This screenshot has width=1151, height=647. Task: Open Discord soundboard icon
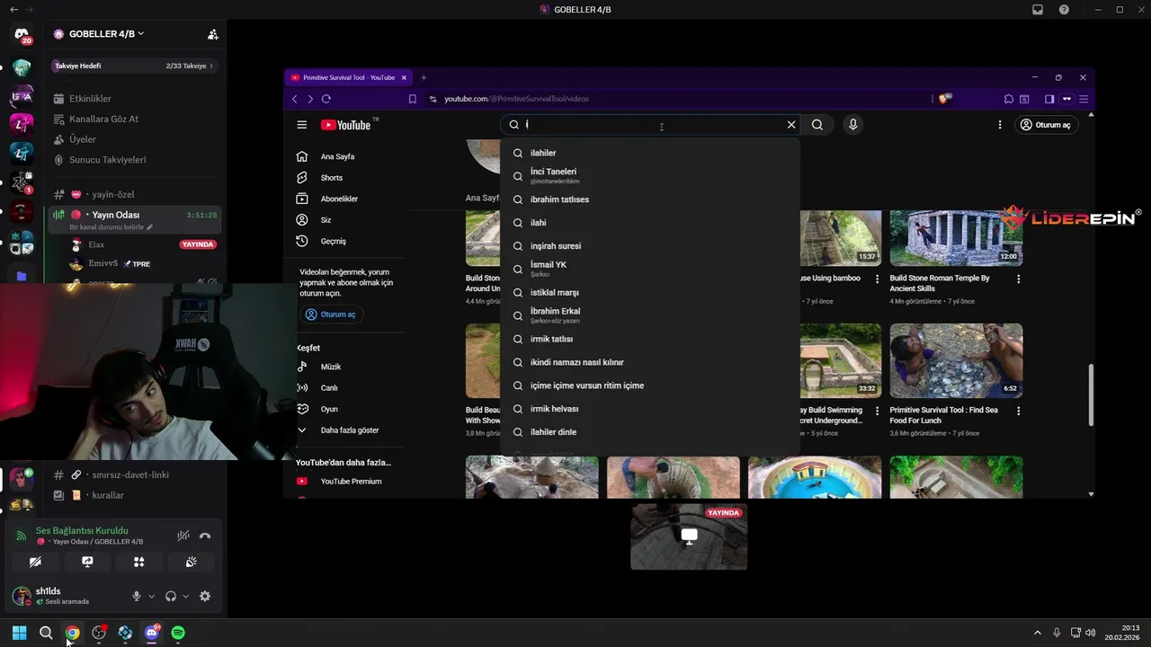(192, 562)
